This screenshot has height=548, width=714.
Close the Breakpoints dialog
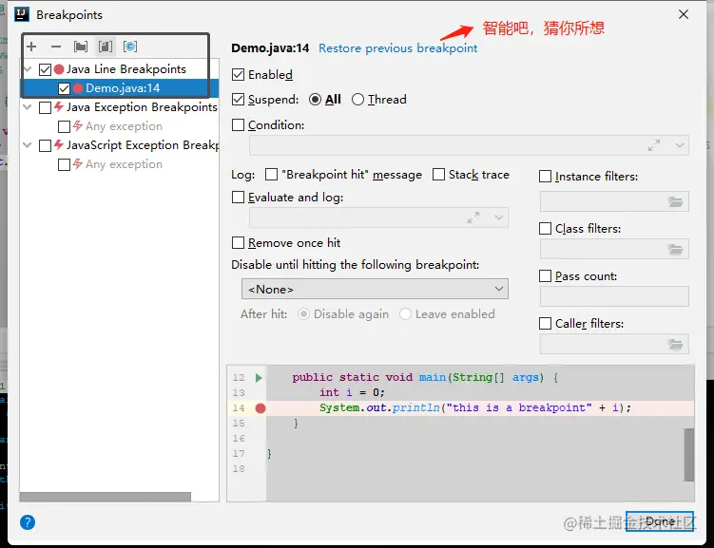pyautogui.click(x=684, y=14)
